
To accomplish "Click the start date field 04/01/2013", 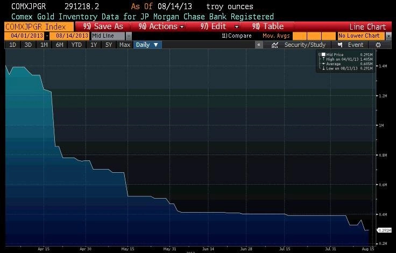I will point(25,36).
